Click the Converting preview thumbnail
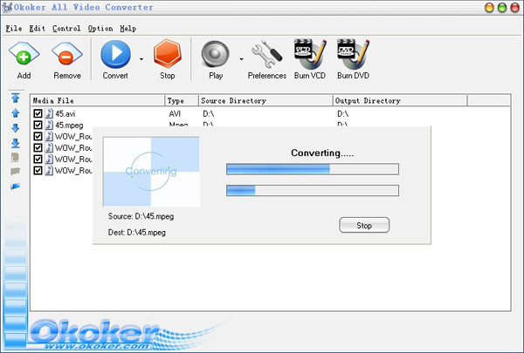 [x=151, y=172]
